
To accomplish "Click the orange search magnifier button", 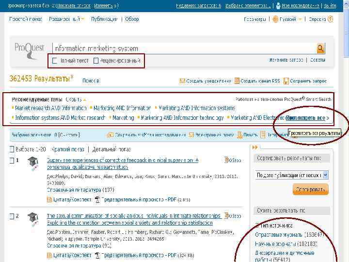I will pos(320,48).
